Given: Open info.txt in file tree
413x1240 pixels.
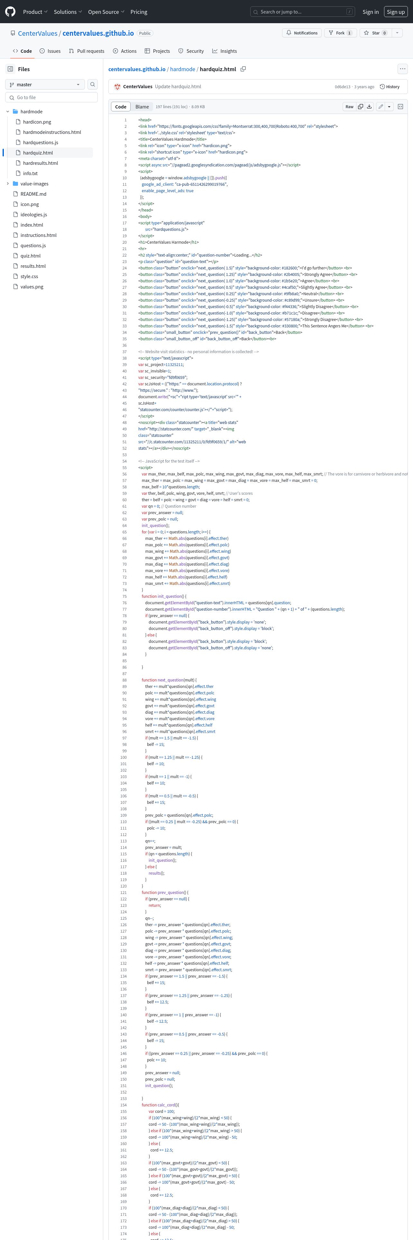Looking at the screenshot, I should click(x=30, y=173).
